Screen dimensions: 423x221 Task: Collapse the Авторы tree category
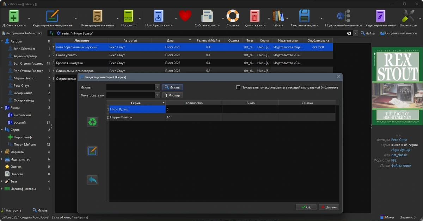[x=2, y=41]
